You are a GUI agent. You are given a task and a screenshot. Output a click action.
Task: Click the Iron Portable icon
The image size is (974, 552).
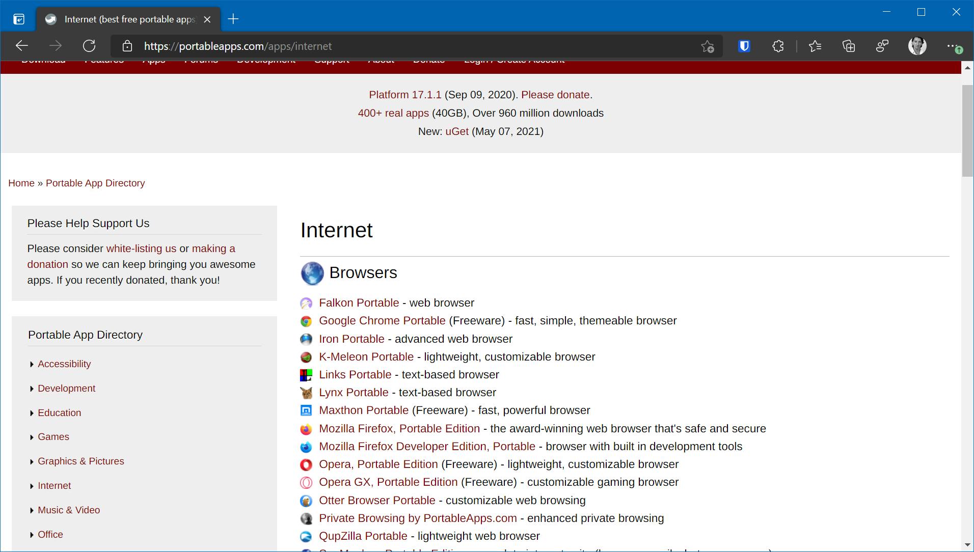tap(306, 339)
